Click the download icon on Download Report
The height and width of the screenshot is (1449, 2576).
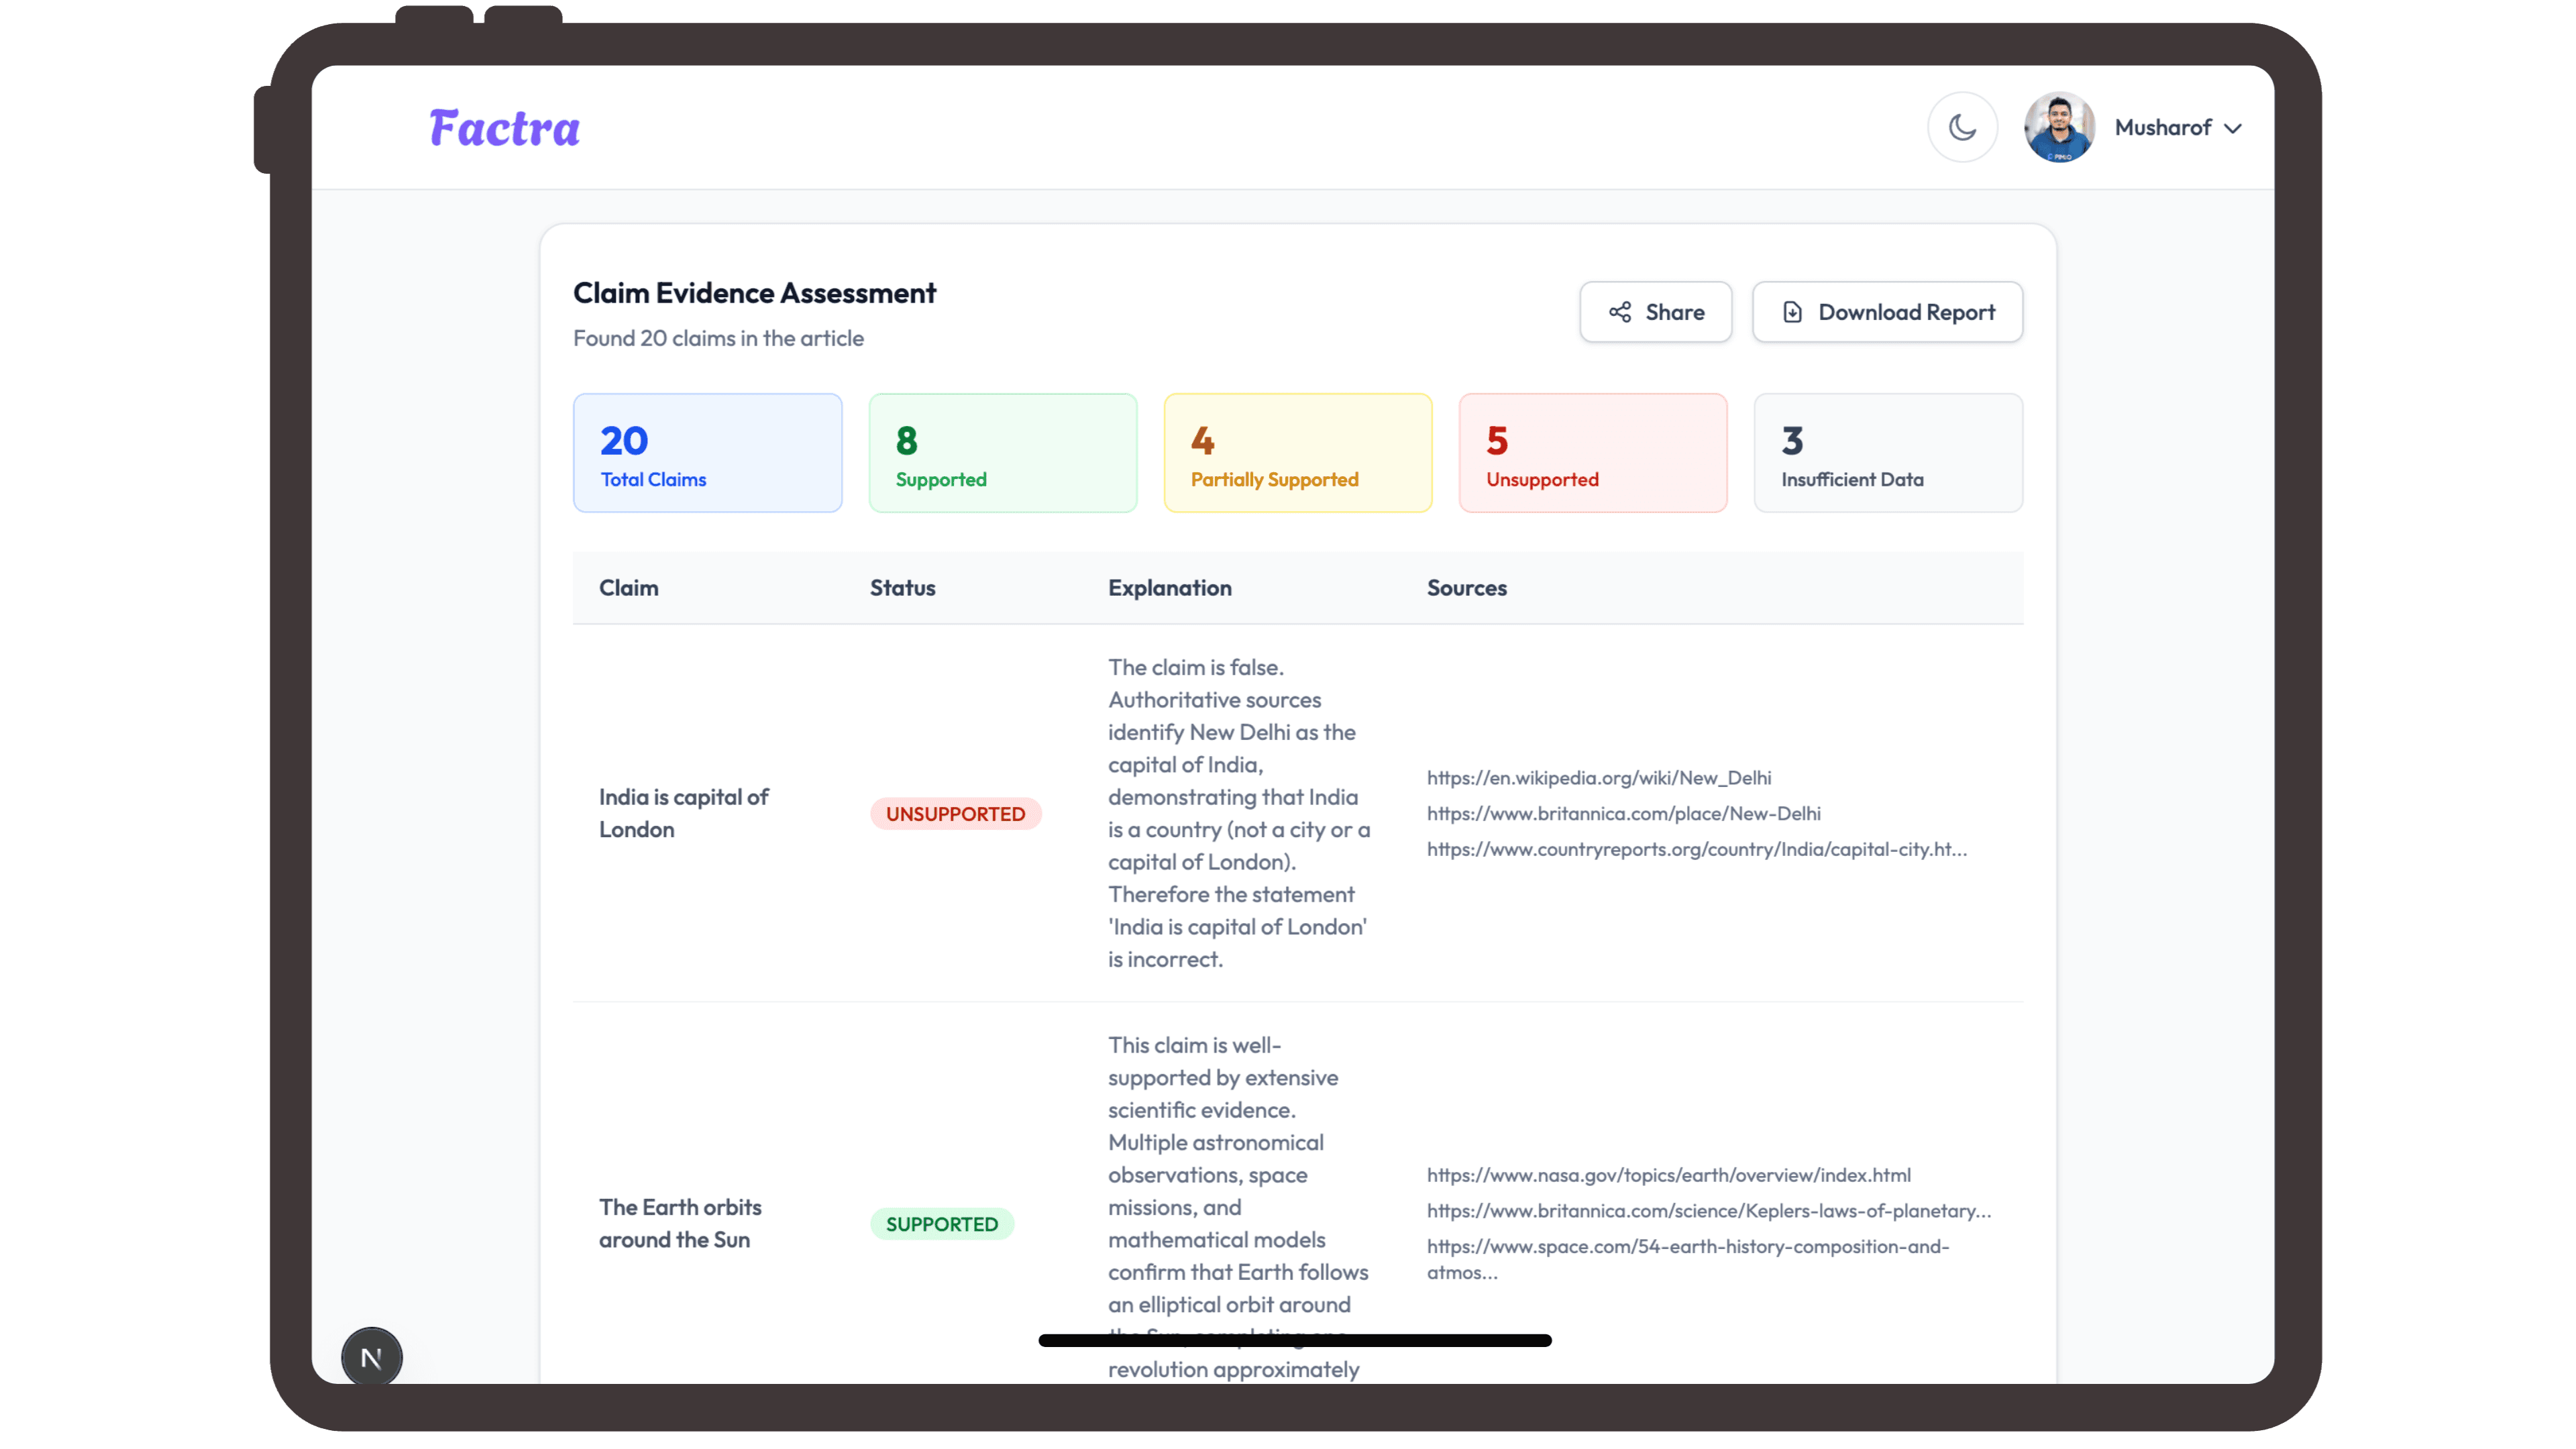[1792, 312]
